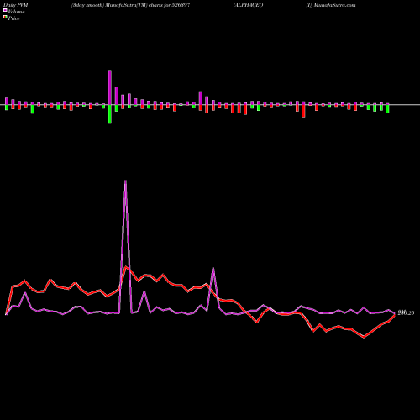Viewport: 420px width, 420px height.
Task: Click the Daily PVM title text
Action: tap(16, 5)
